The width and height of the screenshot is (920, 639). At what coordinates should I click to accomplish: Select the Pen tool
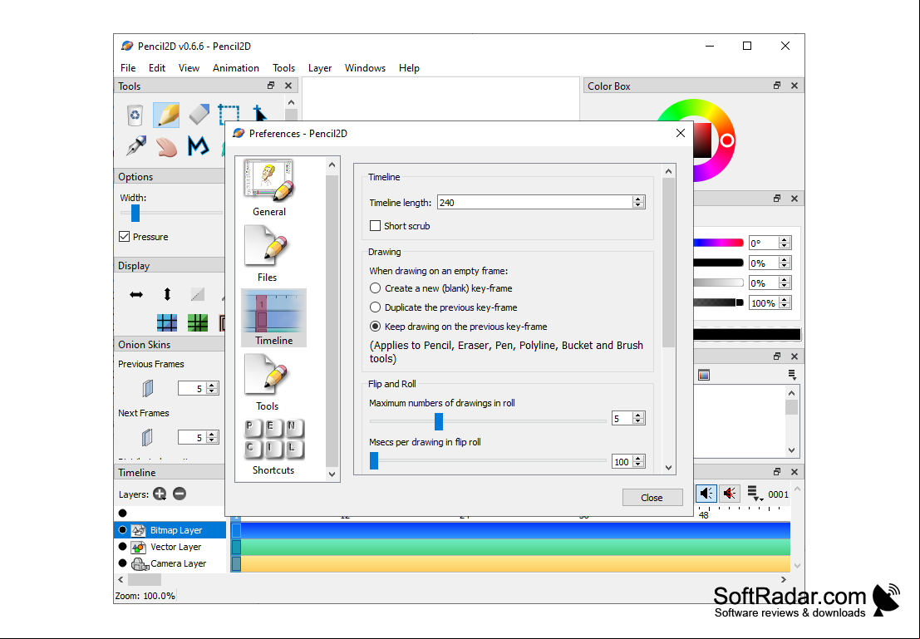click(x=136, y=145)
